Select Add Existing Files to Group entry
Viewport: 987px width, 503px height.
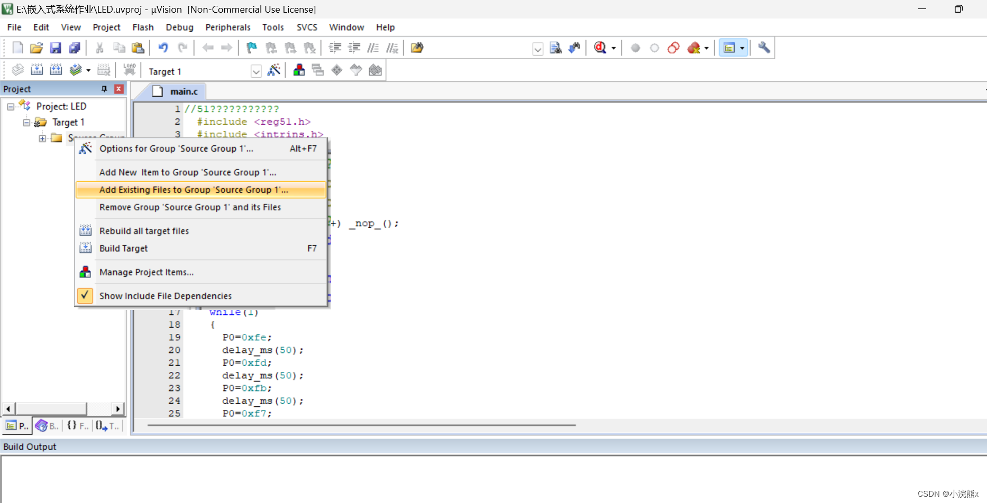pos(201,190)
